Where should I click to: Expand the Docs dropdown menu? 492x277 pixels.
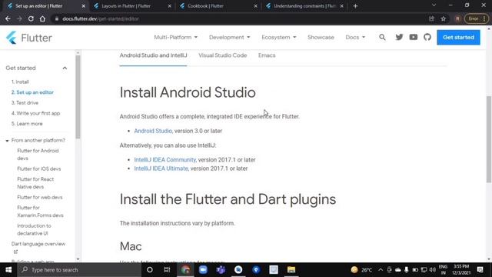click(355, 38)
